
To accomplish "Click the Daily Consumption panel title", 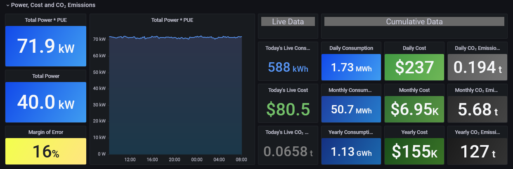I will point(351,48).
